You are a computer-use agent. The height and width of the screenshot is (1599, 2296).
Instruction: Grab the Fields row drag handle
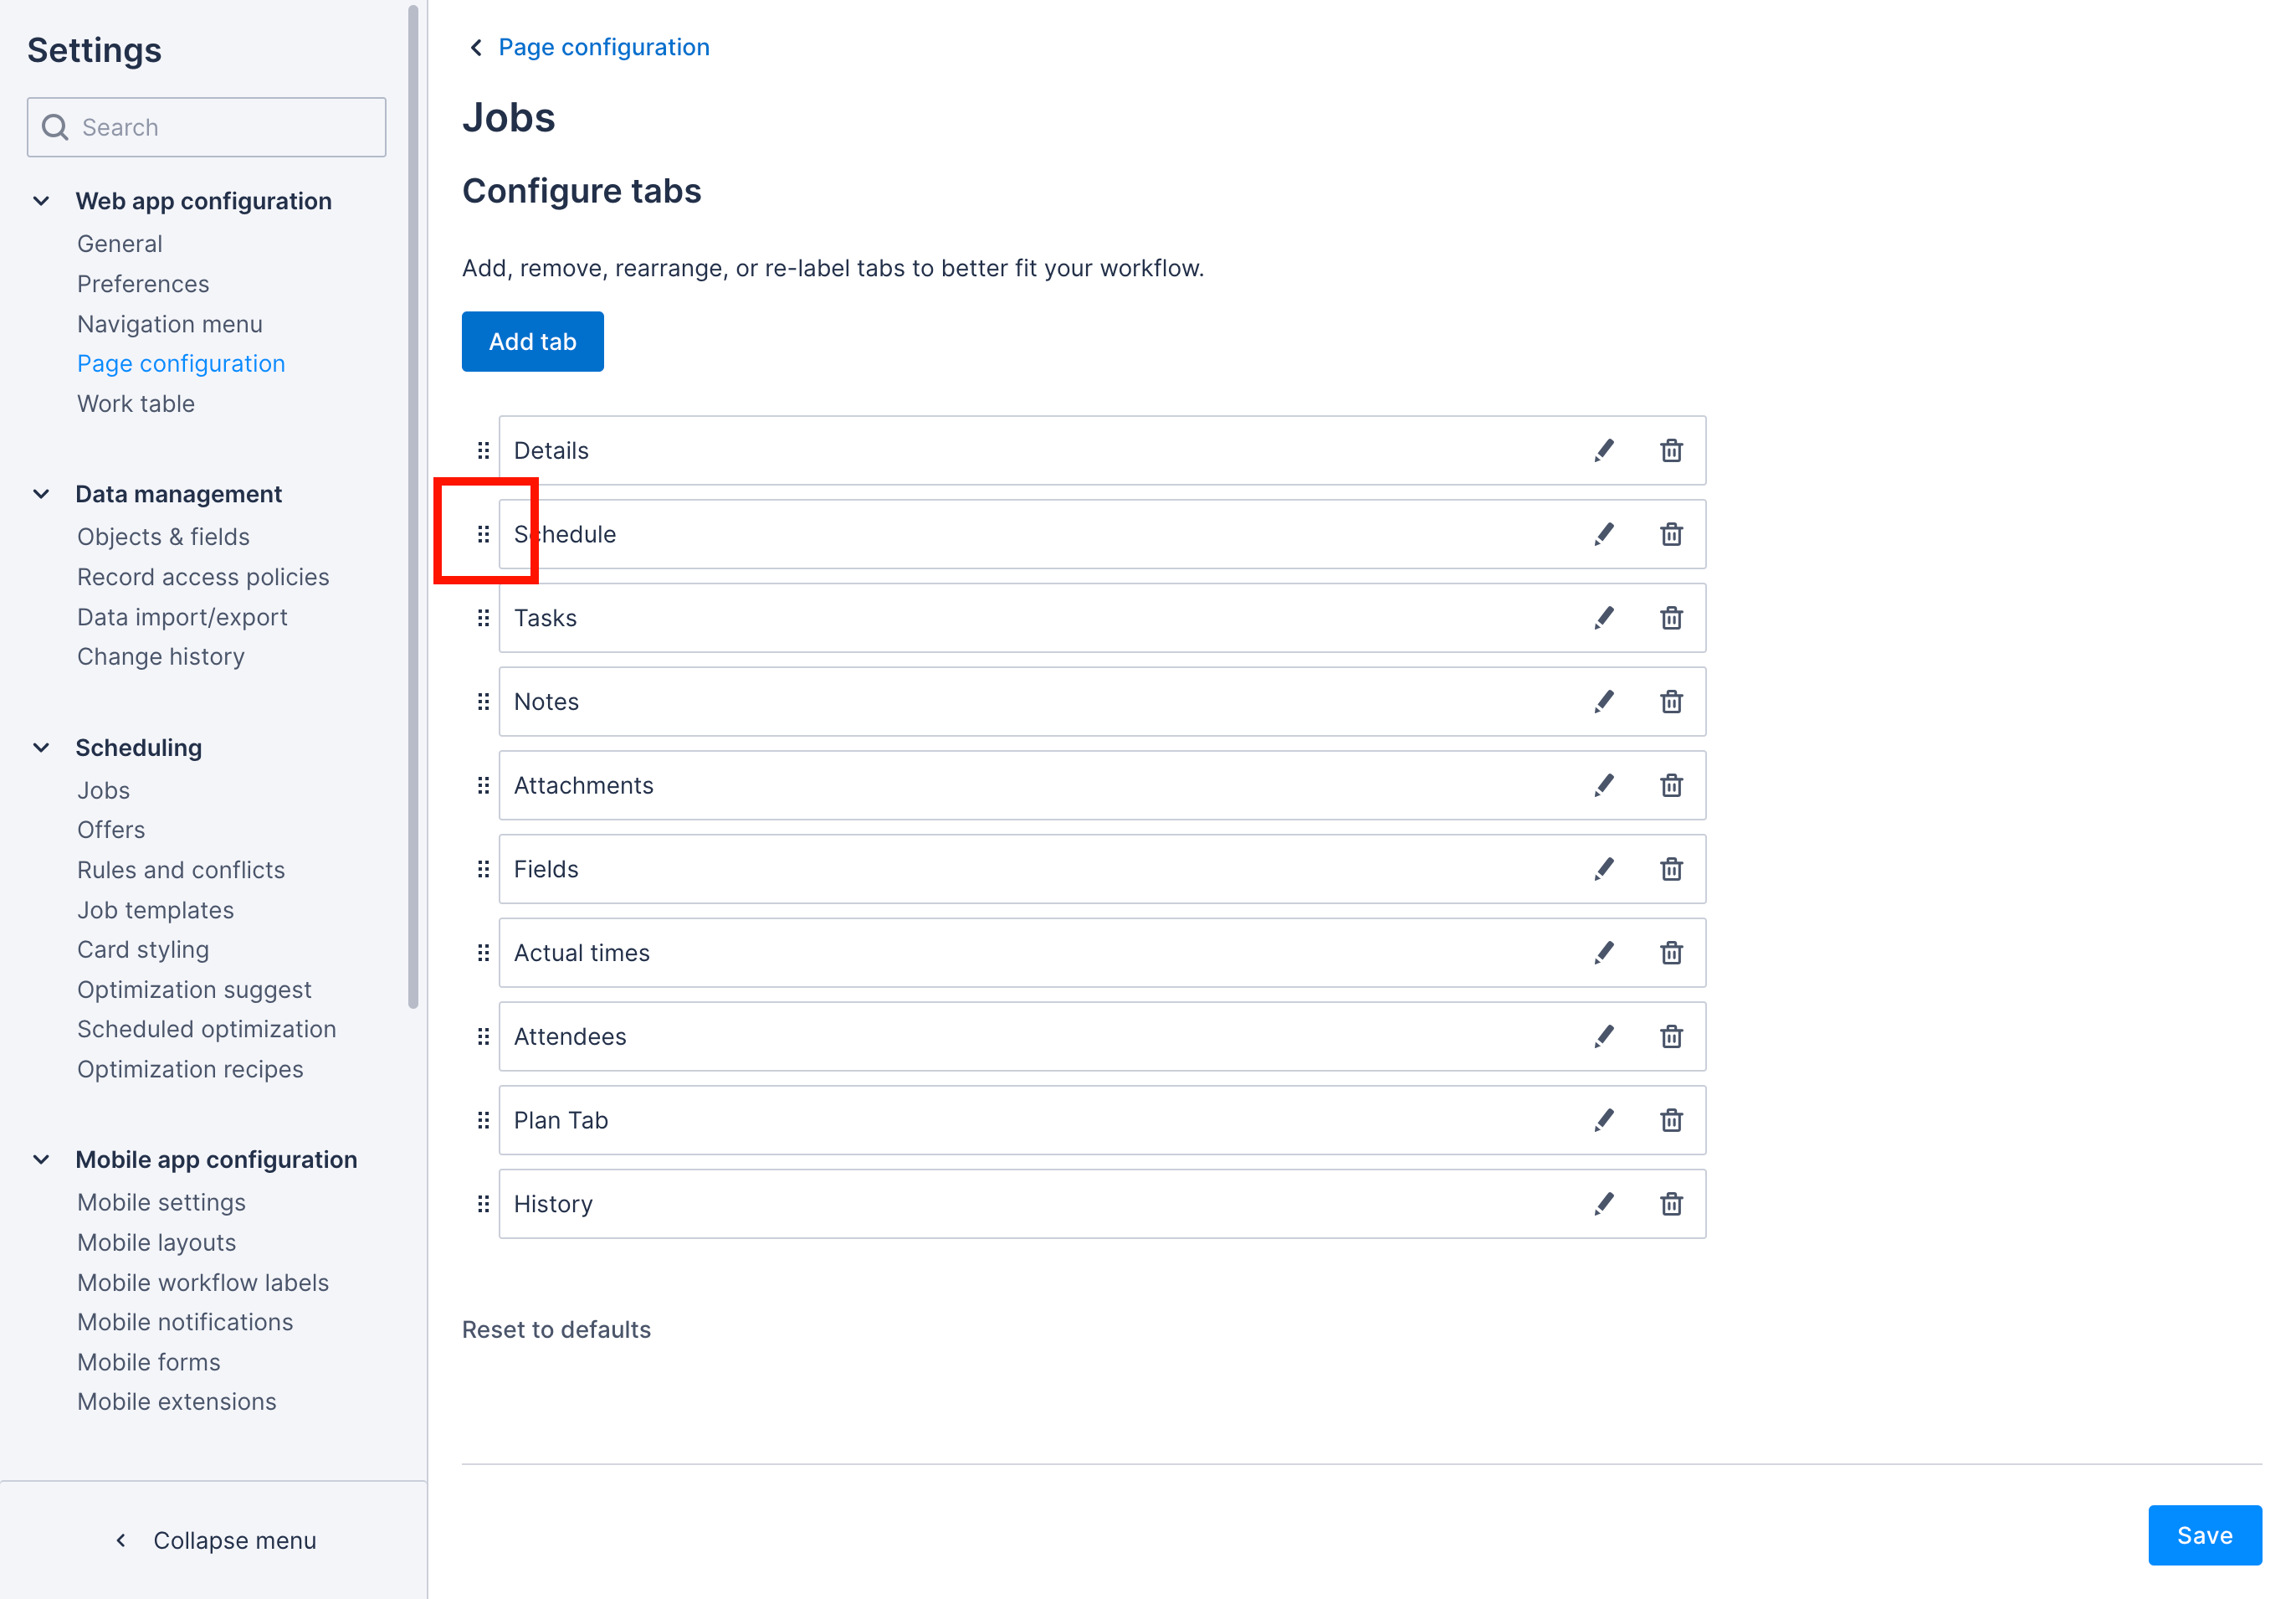[483, 868]
